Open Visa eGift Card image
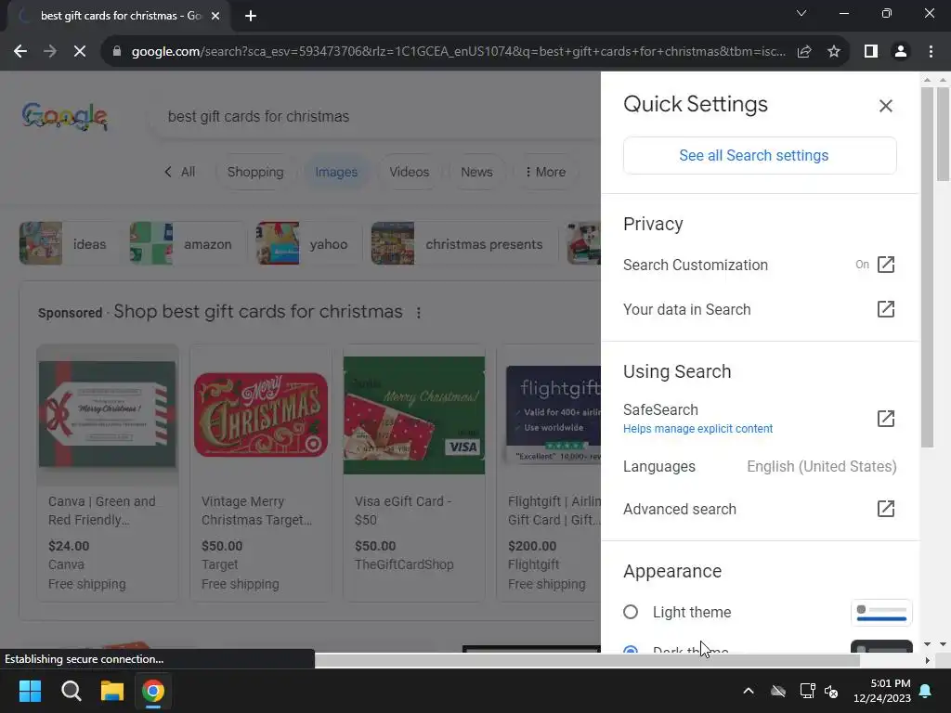Viewport: 951px width, 713px height. tap(413, 415)
